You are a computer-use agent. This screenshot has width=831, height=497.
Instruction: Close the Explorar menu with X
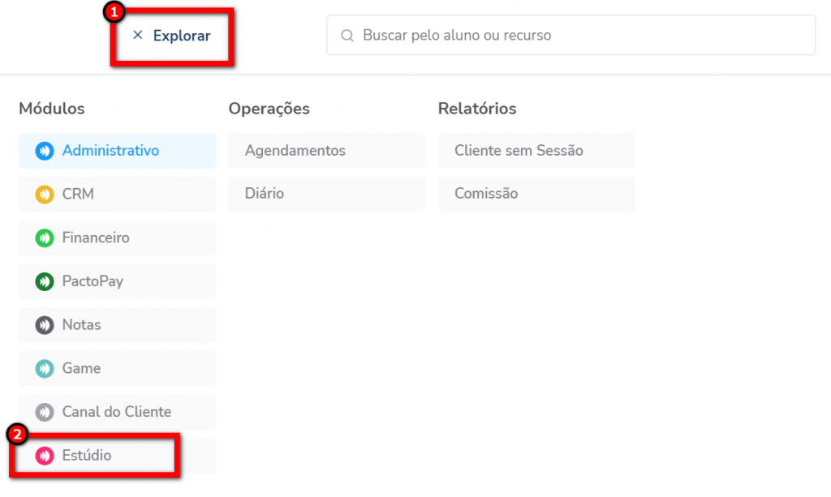click(137, 36)
